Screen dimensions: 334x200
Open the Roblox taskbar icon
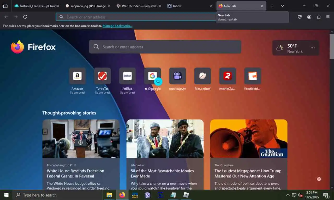coord(186,195)
